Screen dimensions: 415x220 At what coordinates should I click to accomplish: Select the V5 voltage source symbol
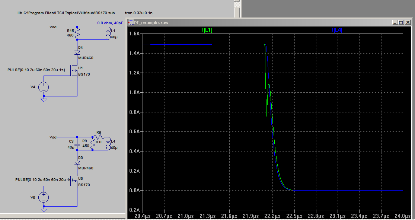click(44, 197)
